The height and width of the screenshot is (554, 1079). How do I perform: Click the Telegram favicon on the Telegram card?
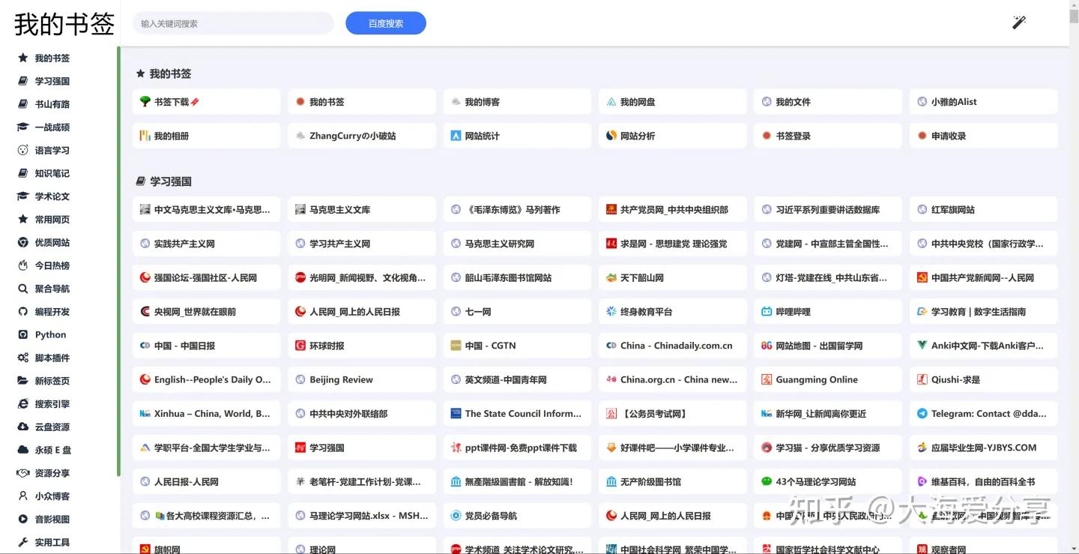coord(922,413)
